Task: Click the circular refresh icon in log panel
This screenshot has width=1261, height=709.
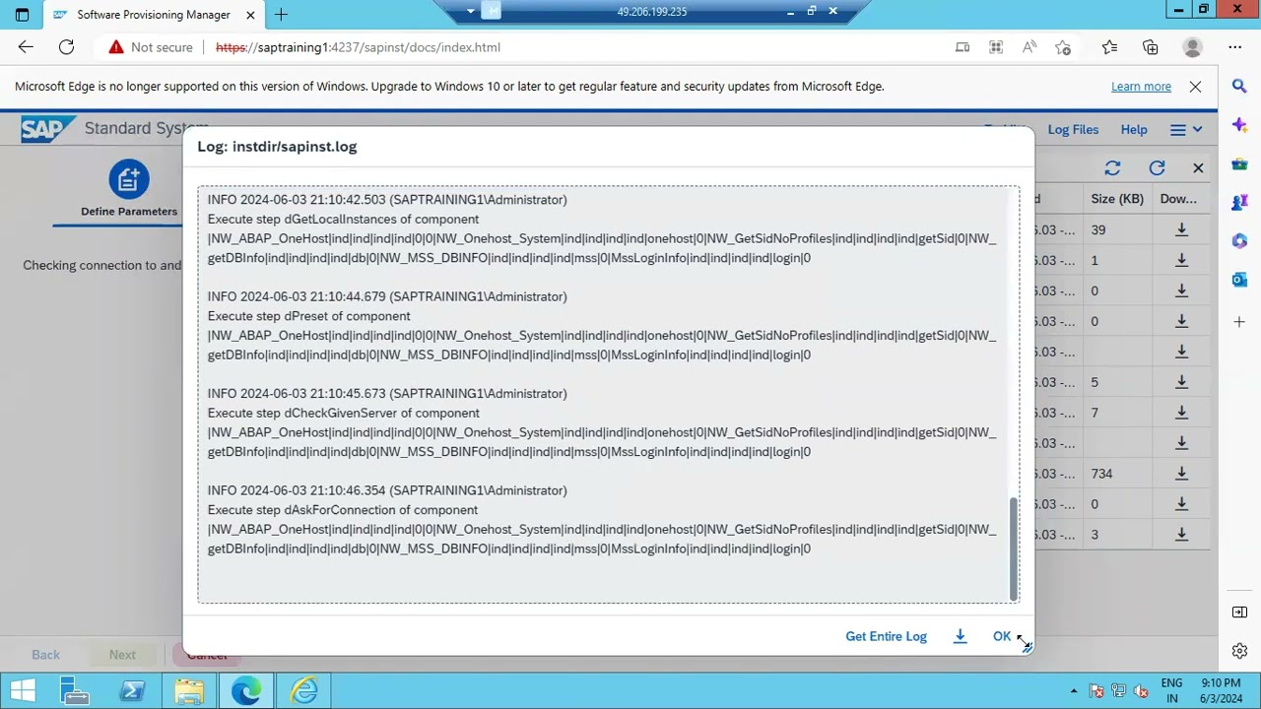Action: [1157, 168]
